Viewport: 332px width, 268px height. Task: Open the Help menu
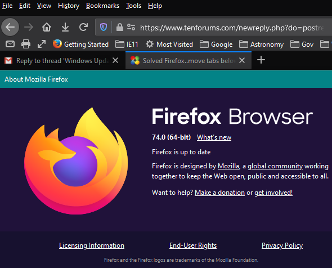click(x=155, y=6)
